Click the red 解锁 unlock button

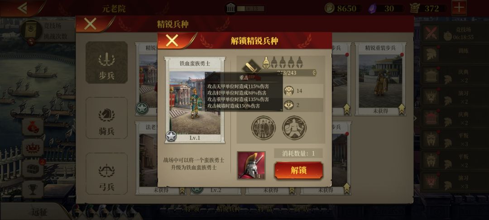point(298,171)
